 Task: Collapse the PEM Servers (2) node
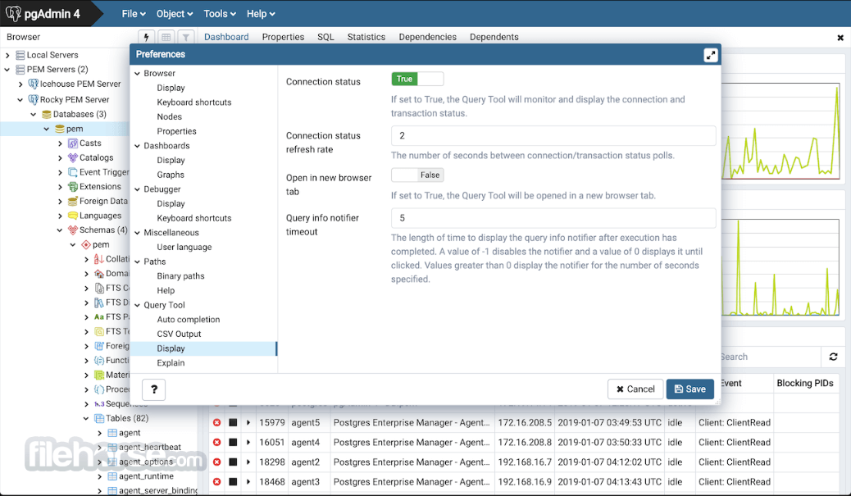click(7, 70)
